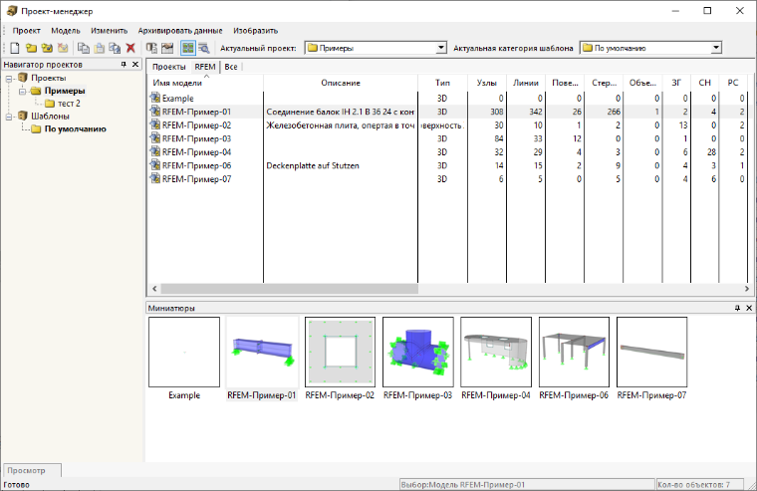
Task: Click the RFEM-Пример-06 frame thumbnail
Action: pos(574,352)
